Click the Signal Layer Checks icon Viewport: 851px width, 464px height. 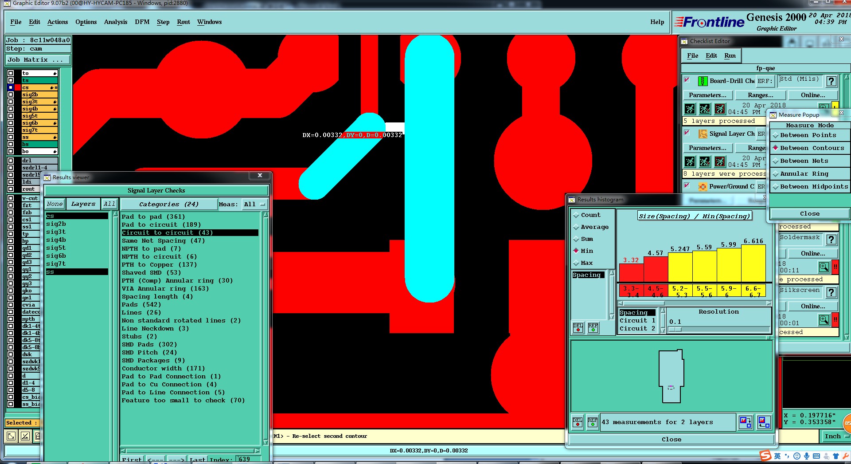tap(703, 134)
